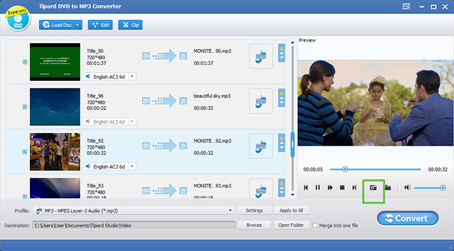
Task: Select the Title_90 green thumbnail
Action: pos(55,62)
